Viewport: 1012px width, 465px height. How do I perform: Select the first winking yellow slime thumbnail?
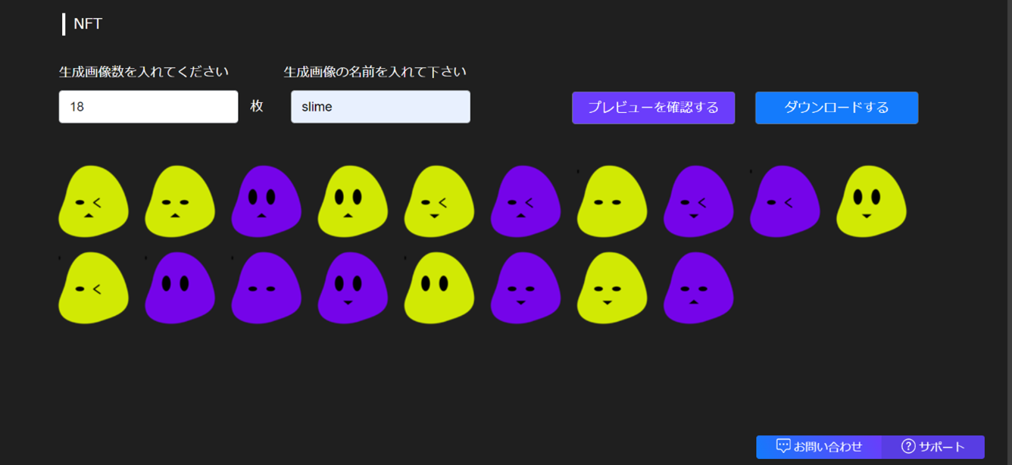click(92, 201)
